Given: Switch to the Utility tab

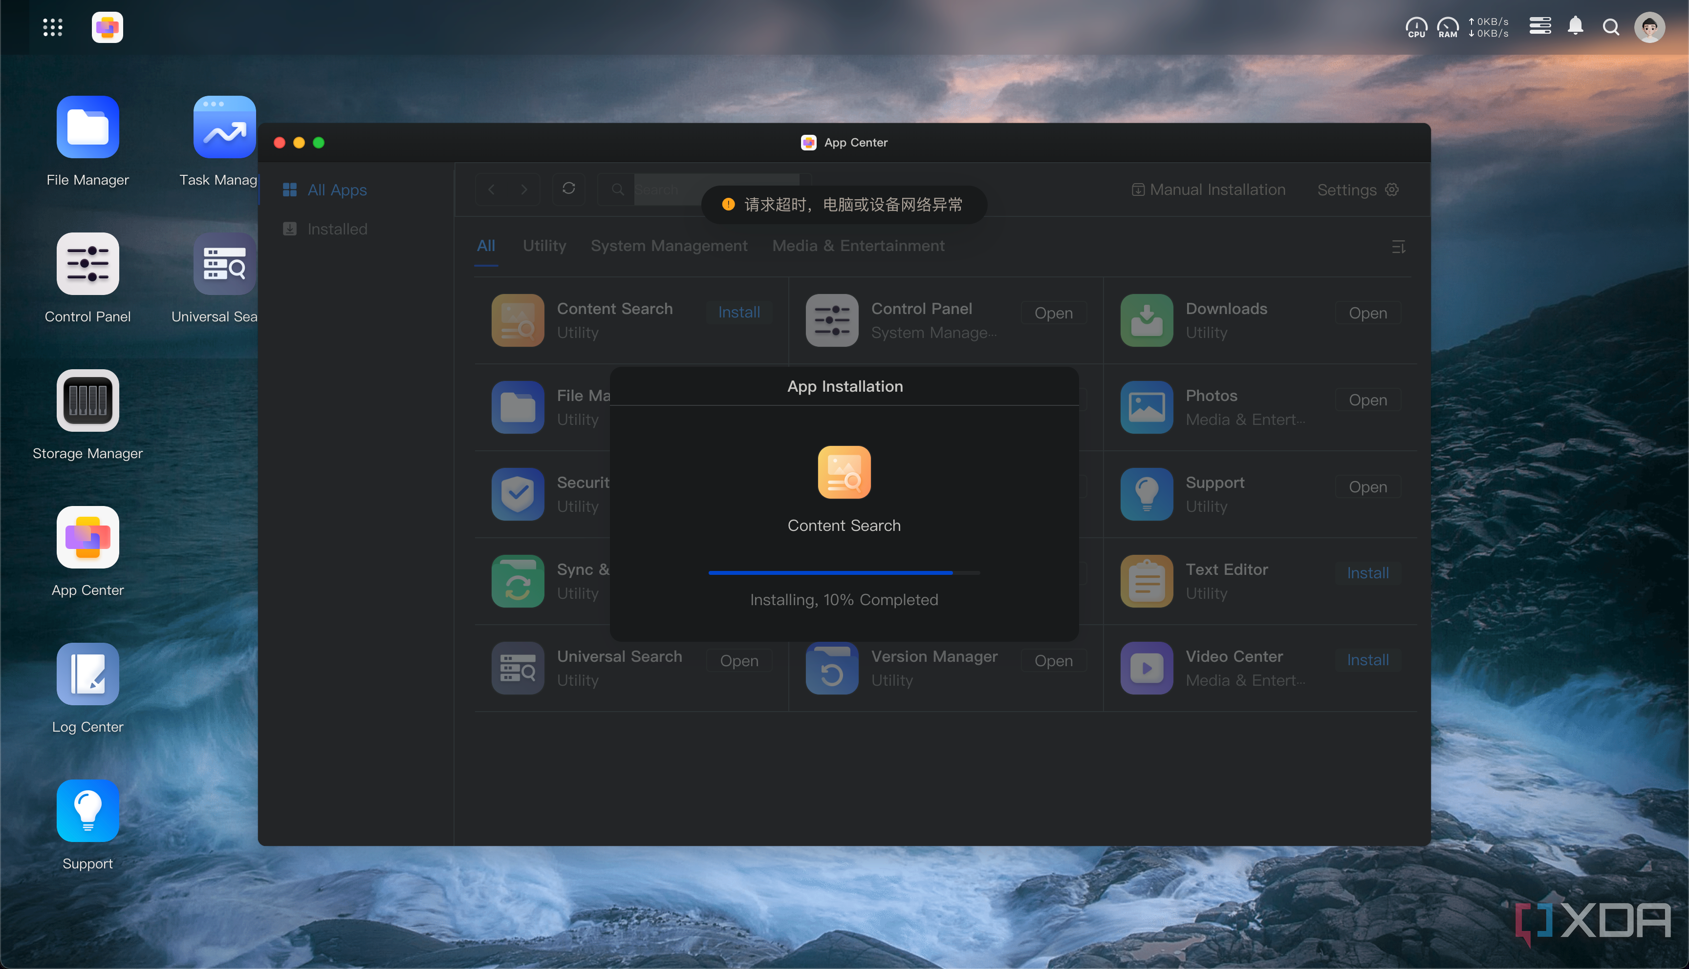Looking at the screenshot, I should [544, 246].
